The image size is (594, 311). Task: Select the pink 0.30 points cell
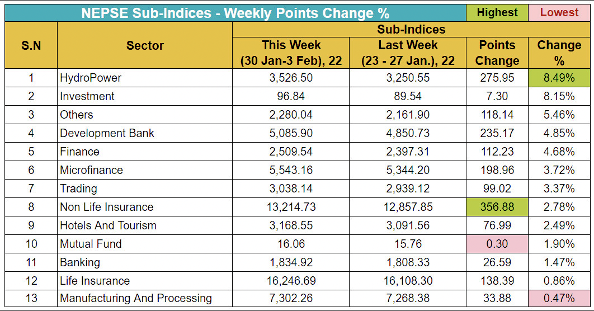[x=497, y=244]
